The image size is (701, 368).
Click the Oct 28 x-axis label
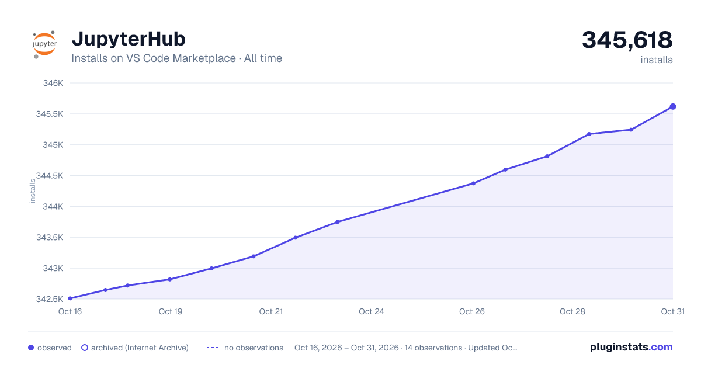coord(572,311)
